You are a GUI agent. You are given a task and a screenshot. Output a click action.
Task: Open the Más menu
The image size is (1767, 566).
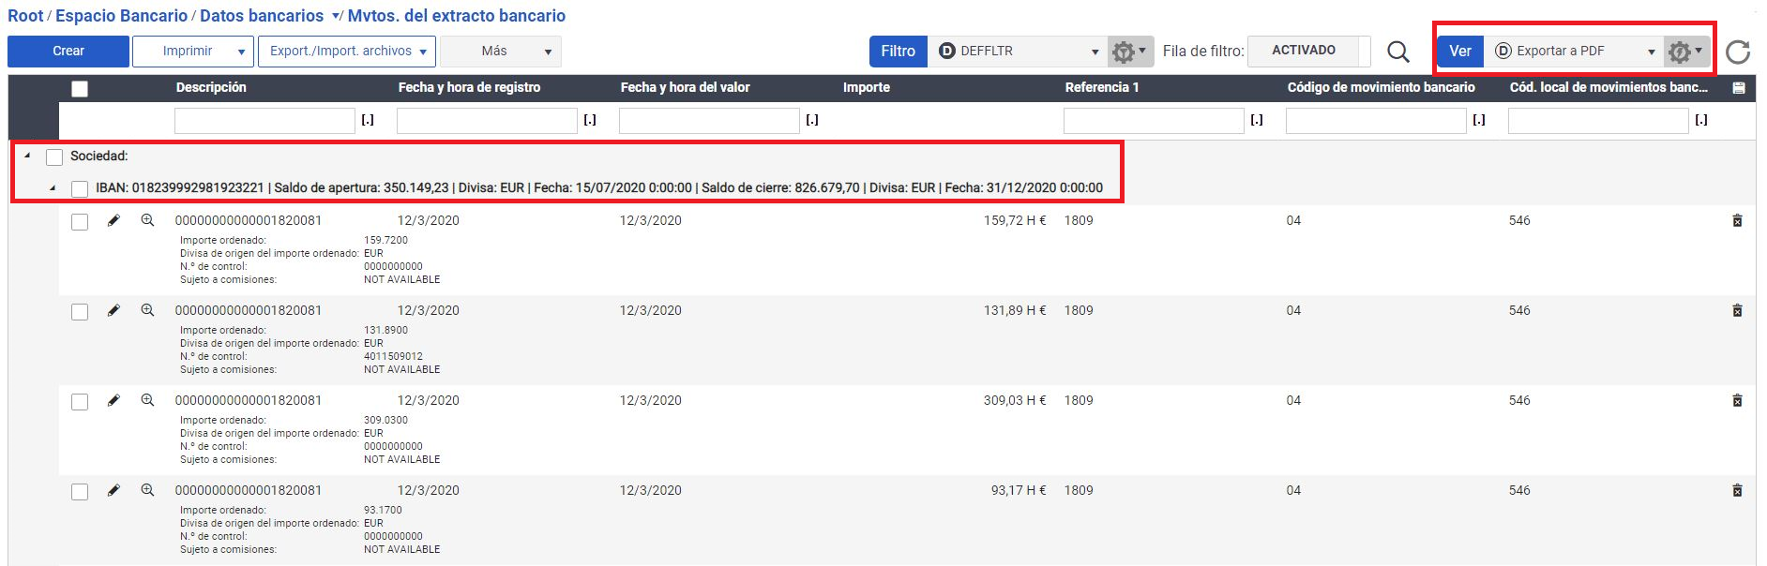click(x=500, y=52)
